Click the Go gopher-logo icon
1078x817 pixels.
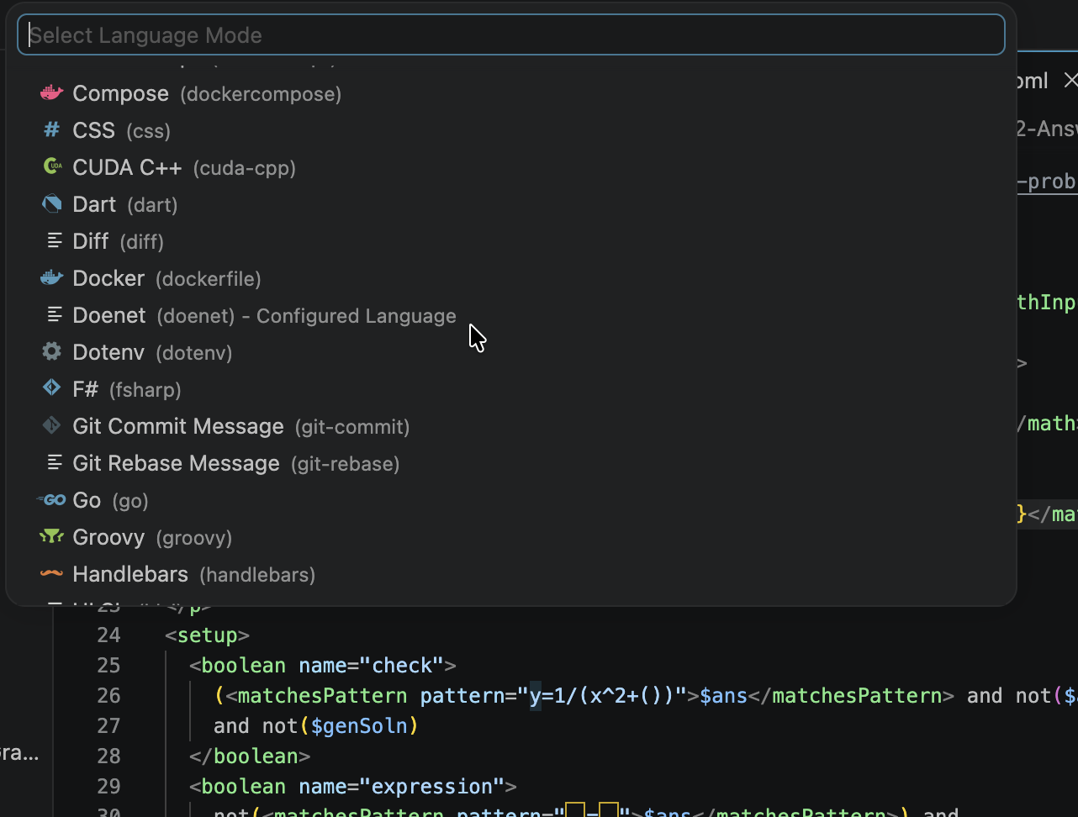click(51, 500)
